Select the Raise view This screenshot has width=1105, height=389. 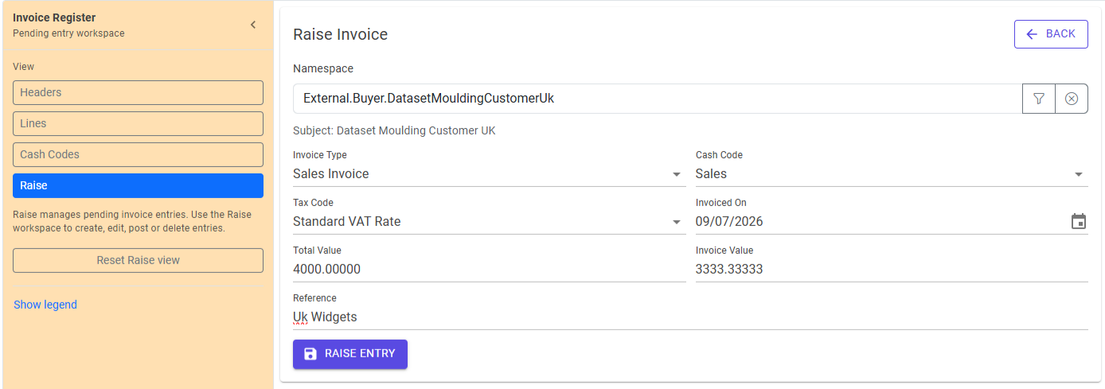[138, 185]
